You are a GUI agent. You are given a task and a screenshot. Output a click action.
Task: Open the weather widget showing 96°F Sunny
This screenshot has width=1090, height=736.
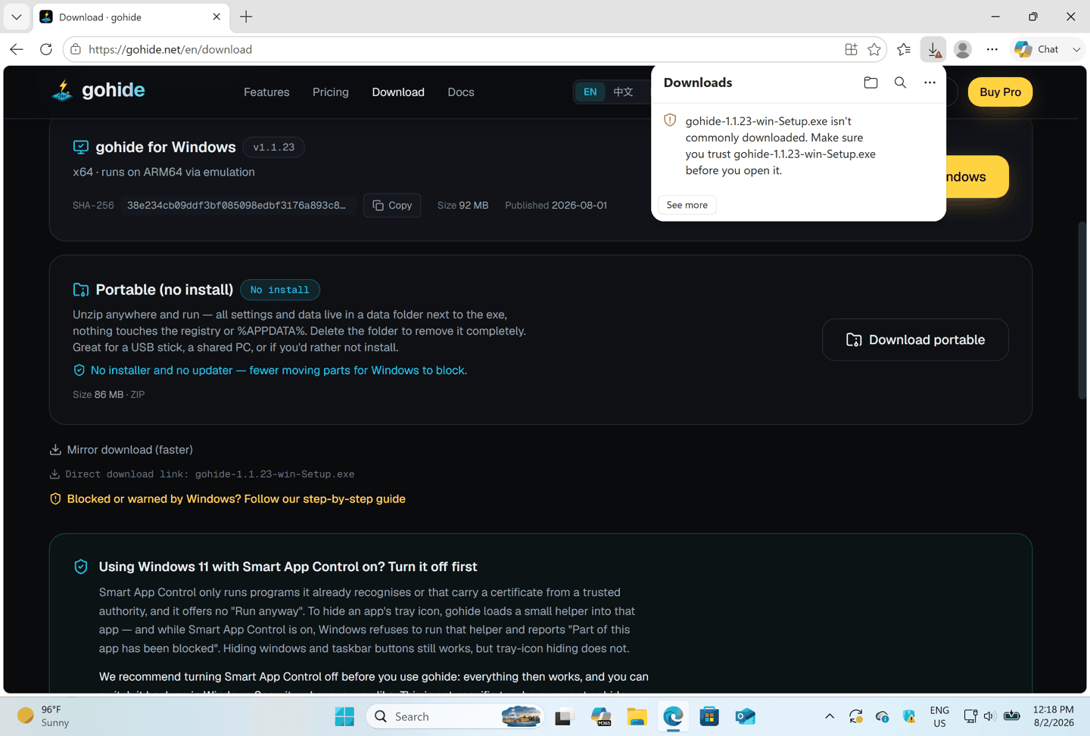pyautogui.click(x=44, y=716)
